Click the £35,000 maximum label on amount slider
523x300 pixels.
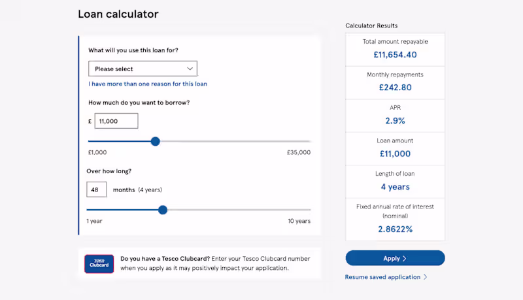click(298, 152)
